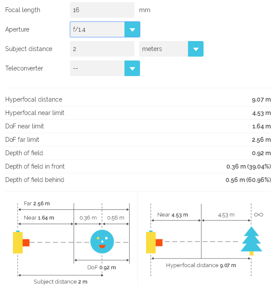Click the Subject distance 2 m diagram label
The width and height of the screenshot is (277, 287).
click(60, 281)
